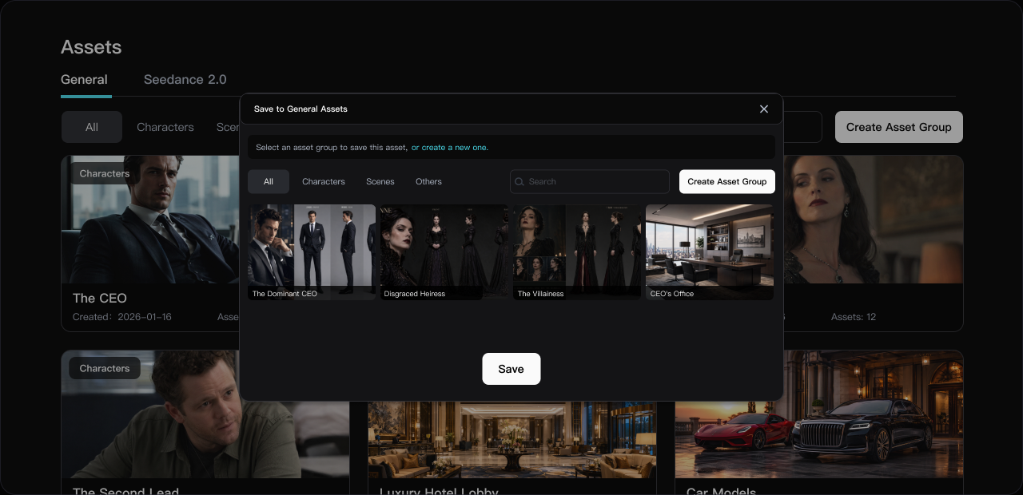Choose the Disgraced Heiress asset group
The height and width of the screenshot is (495, 1023).
[x=444, y=252]
